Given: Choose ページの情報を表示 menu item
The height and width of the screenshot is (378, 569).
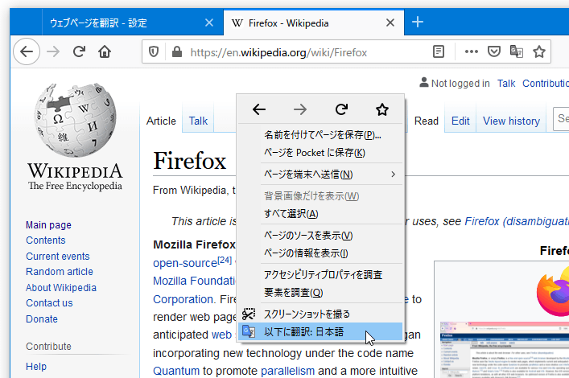Looking at the screenshot, I should [x=320, y=253].
